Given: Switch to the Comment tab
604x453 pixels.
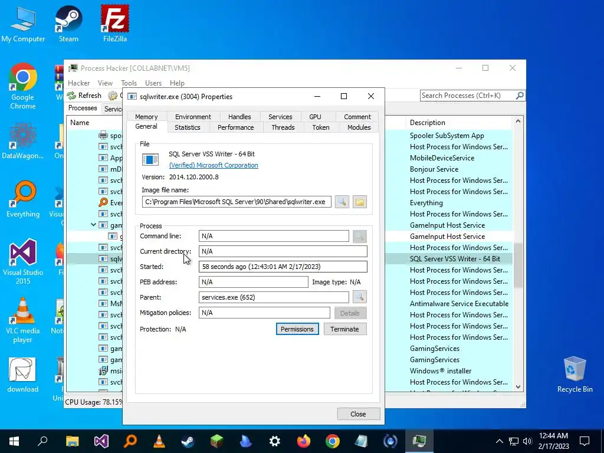Looking at the screenshot, I should pos(357,117).
